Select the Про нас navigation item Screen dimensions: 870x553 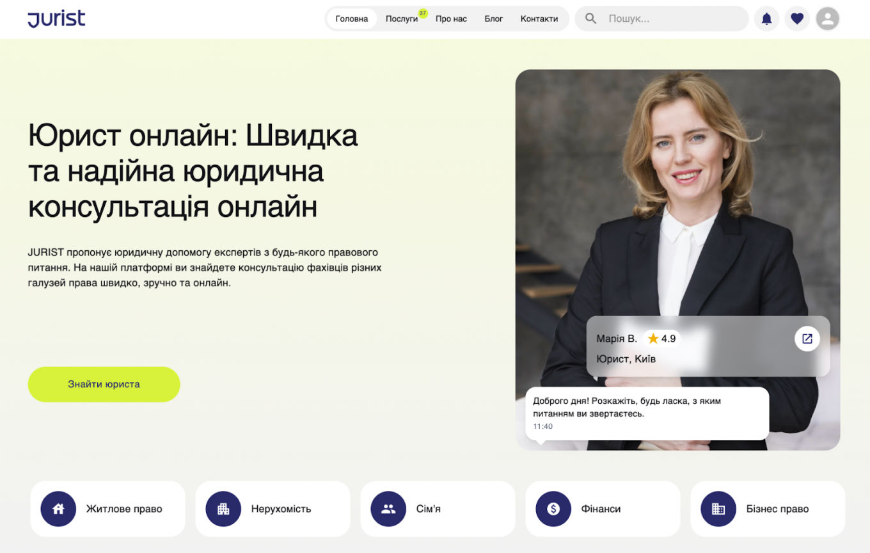[451, 19]
